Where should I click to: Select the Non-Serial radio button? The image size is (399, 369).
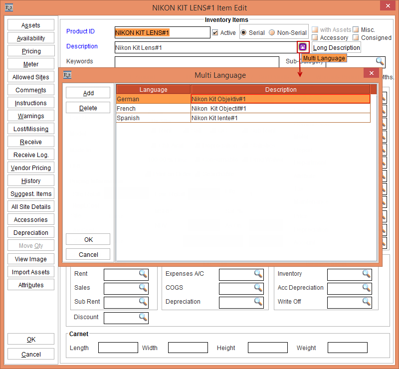pos(272,33)
